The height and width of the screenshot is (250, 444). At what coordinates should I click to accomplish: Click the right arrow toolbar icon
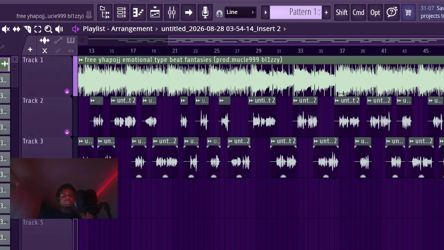pyautogui.click(x=189, y=13)
